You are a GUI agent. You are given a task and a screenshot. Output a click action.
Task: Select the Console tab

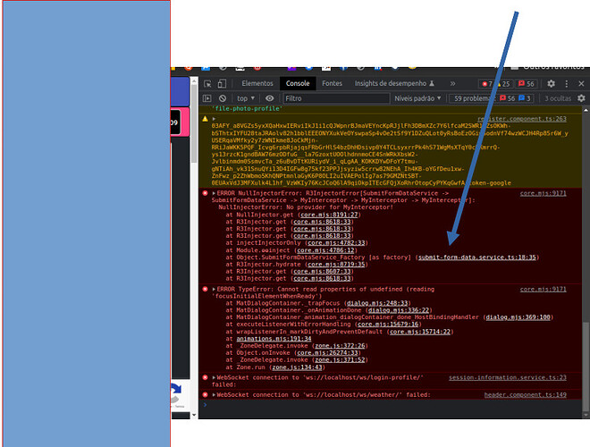(x=298, y=83)
